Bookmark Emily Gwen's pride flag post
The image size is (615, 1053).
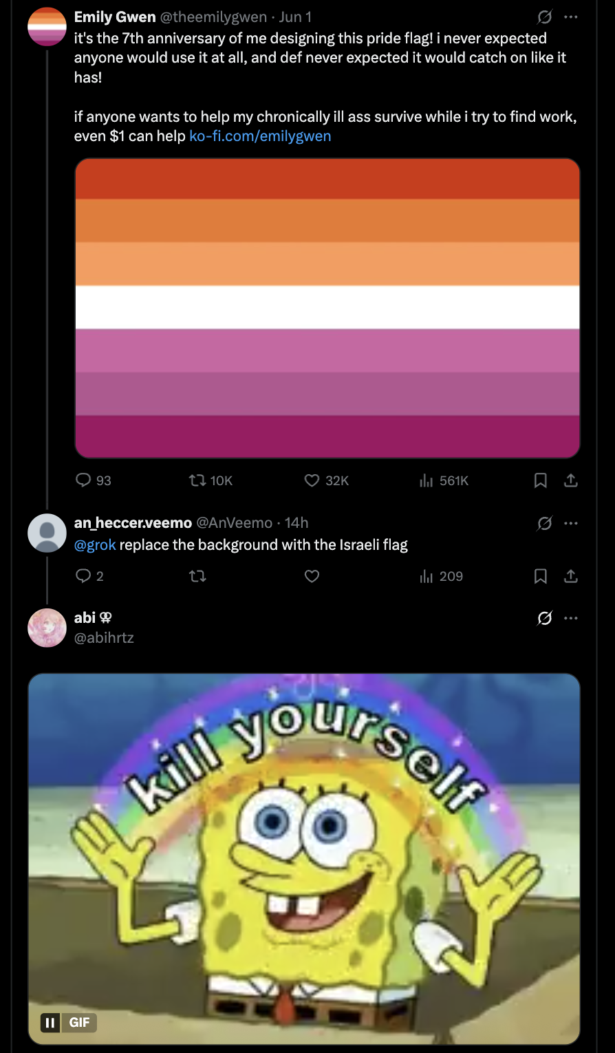541,480
